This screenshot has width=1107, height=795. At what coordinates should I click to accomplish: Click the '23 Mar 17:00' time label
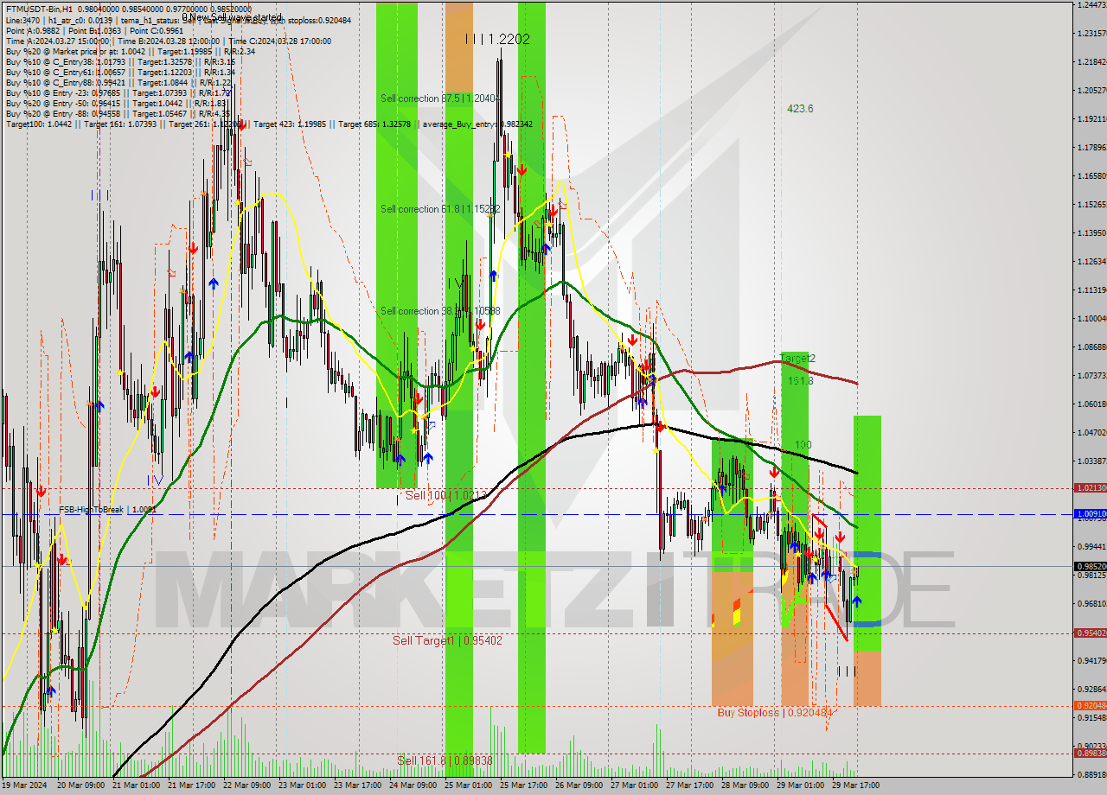pyautogui.click(x=359, y=785)
